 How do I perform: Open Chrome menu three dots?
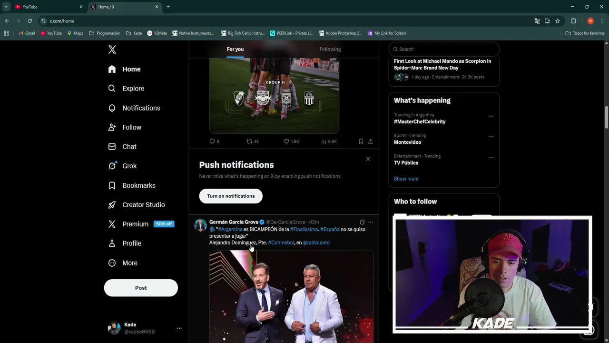pyautogui.click(x=602, y=21)
